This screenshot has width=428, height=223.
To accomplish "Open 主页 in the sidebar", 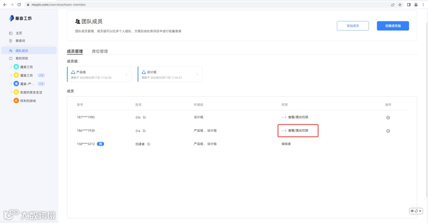I will pyautogui.click(x=19, y=33).
